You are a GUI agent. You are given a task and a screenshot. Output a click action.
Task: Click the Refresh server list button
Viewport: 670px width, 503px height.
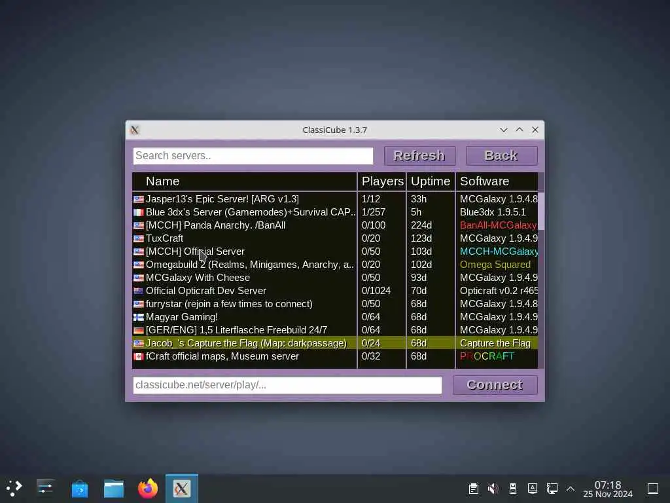[419, 156]
